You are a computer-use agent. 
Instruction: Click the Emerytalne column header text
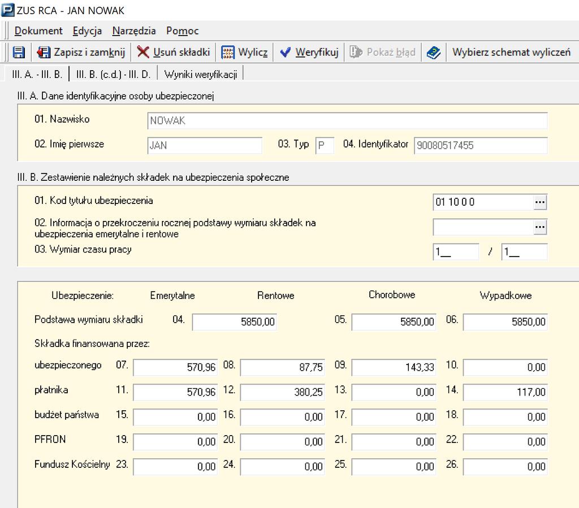click(172, 296)
